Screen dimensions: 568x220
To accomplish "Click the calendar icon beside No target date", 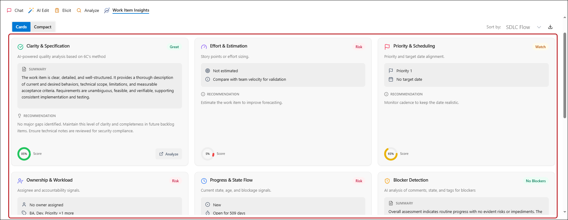I will coord(391,79).
